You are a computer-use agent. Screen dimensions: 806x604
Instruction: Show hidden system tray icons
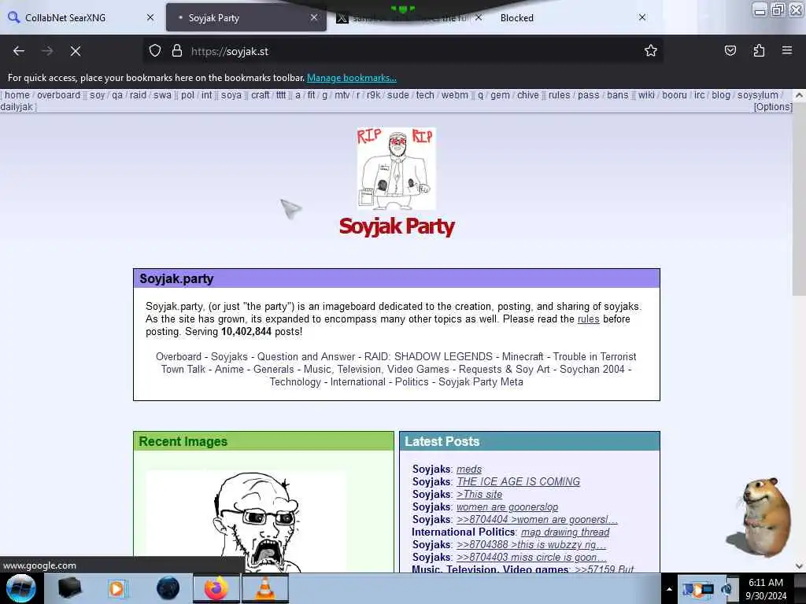coord(669,590)
